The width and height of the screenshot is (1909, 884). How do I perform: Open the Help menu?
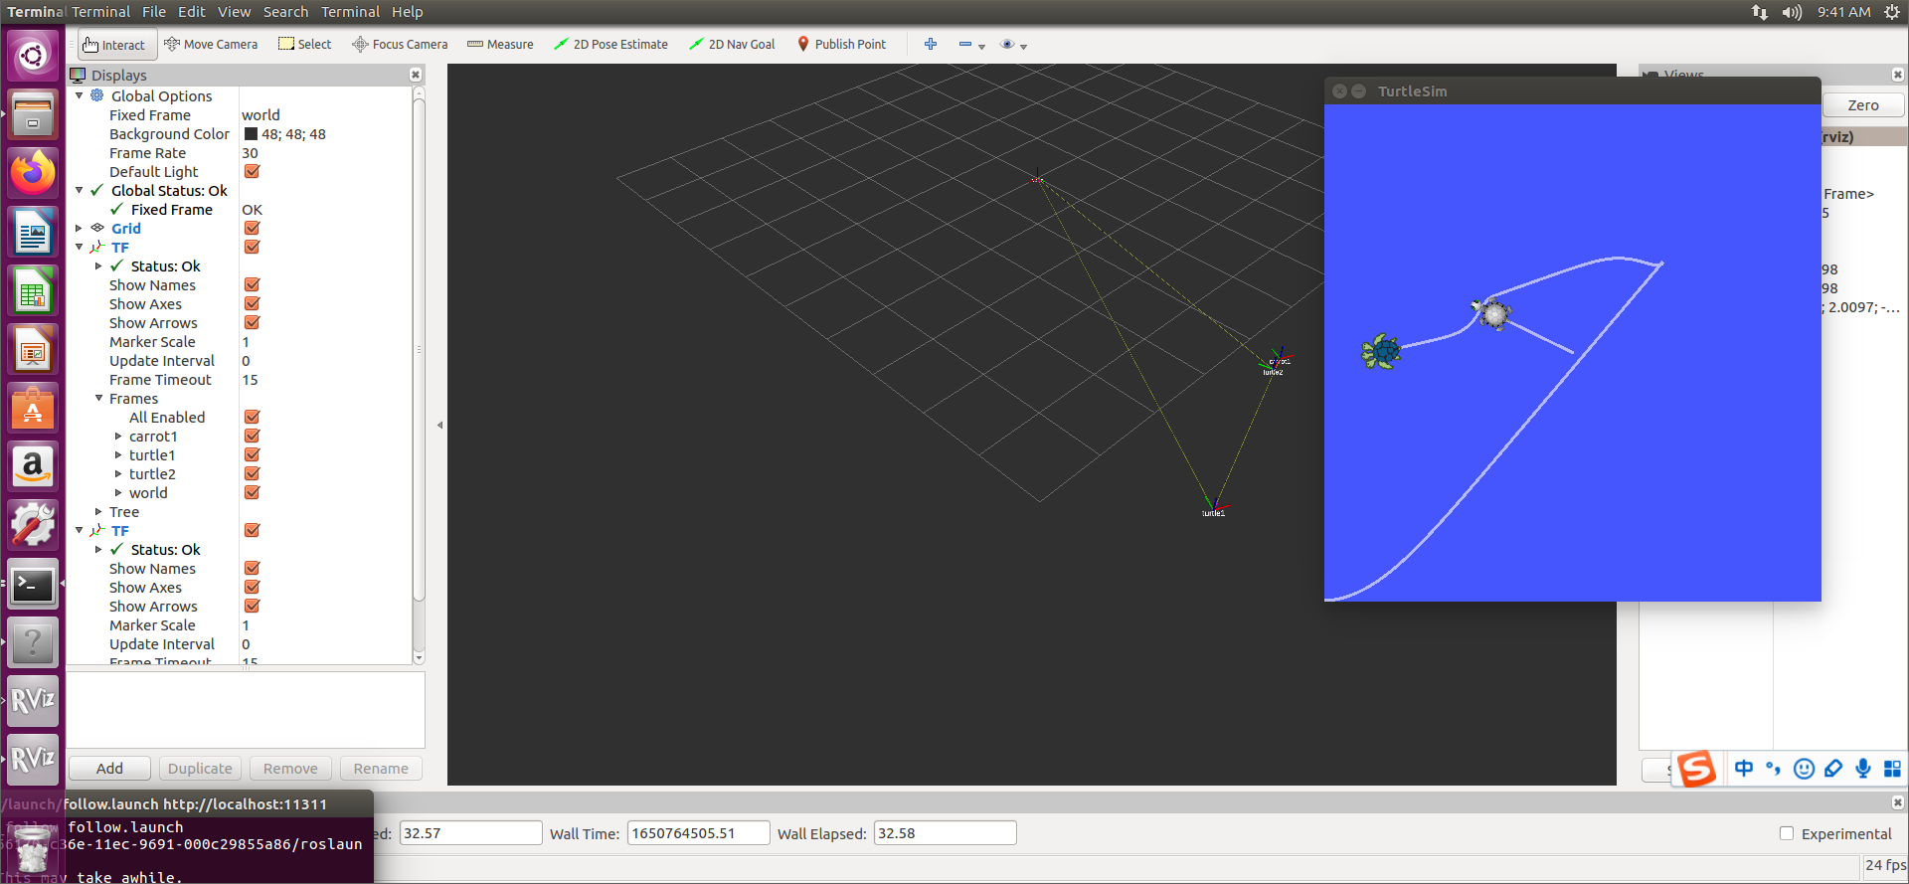pyautogui.click(x=408, y=12)
